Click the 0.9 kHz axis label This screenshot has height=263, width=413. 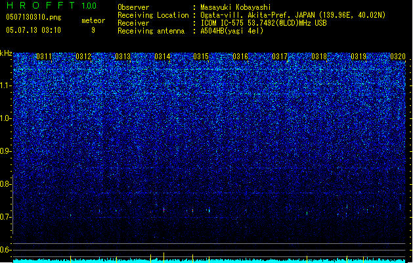(x=6, y=151)
